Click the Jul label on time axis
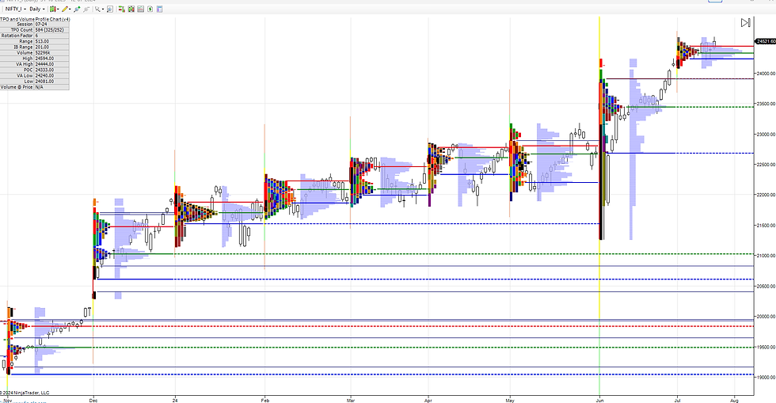776x403 pixels. pyautogui.click(x=677, y=400)
